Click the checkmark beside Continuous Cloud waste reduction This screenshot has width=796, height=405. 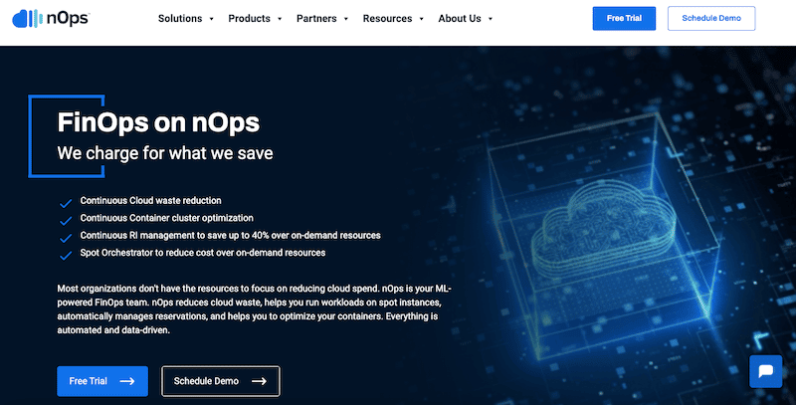point(66,204)
